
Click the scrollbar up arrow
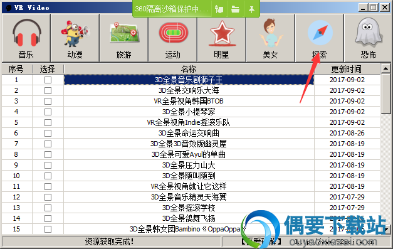[385, 68]
